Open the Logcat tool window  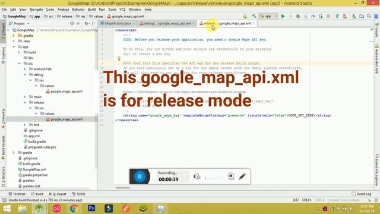(x=58, y=194)
